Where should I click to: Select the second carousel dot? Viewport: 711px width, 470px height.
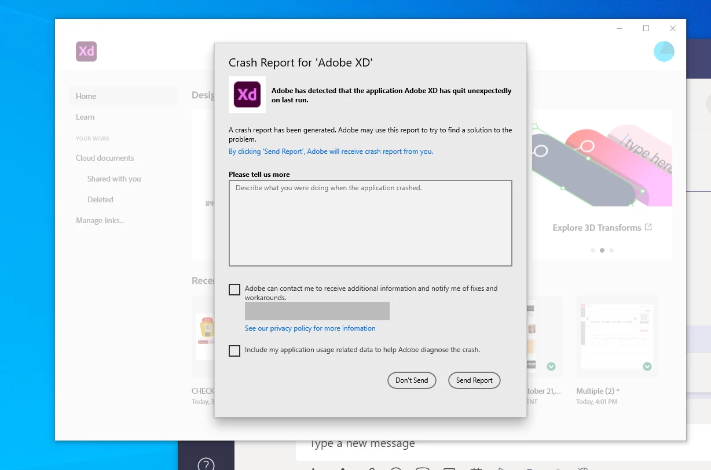point(602,250)
